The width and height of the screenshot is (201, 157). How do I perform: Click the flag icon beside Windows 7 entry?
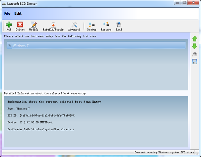[x=9, y=45]
